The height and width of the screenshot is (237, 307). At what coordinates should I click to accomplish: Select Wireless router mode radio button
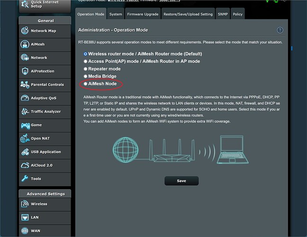point(85,54)
